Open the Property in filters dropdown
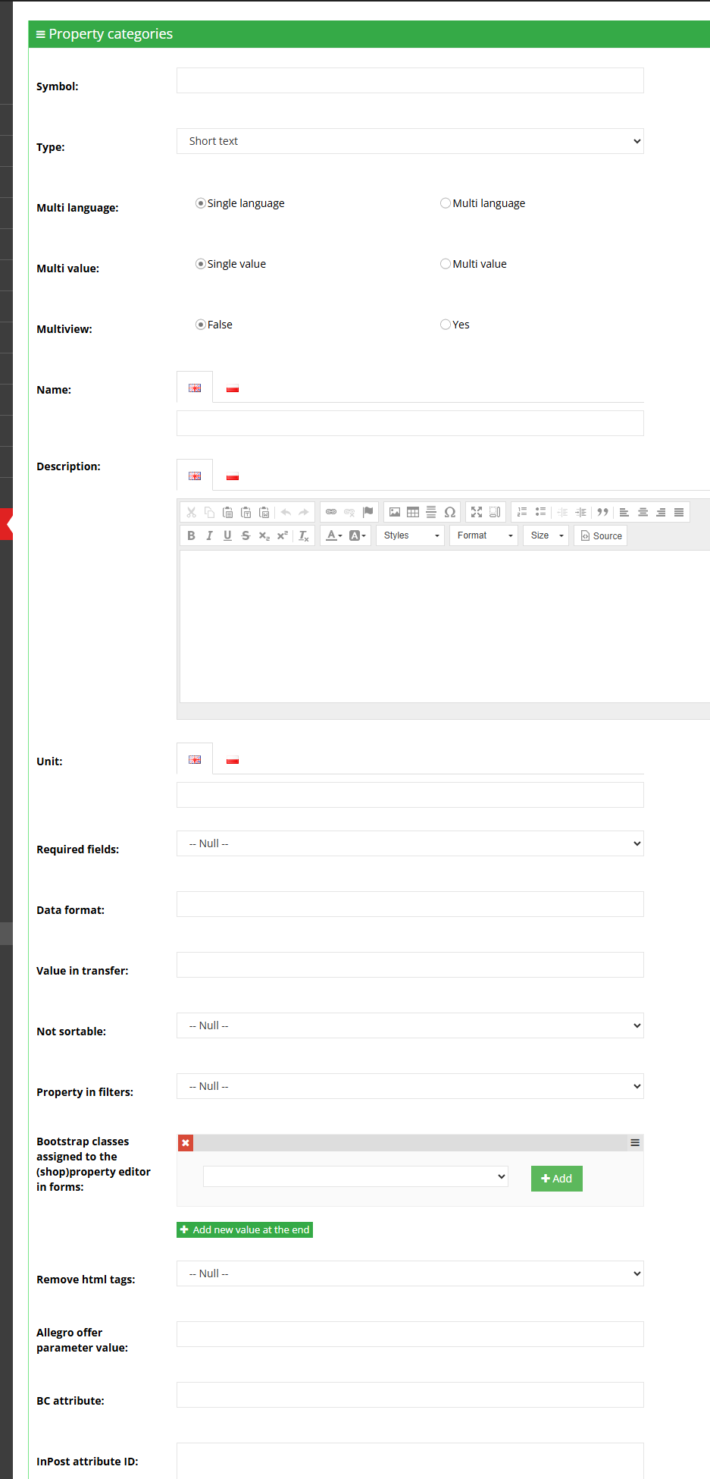This screenshot has width=710, height=1479. coord(410,1086)
